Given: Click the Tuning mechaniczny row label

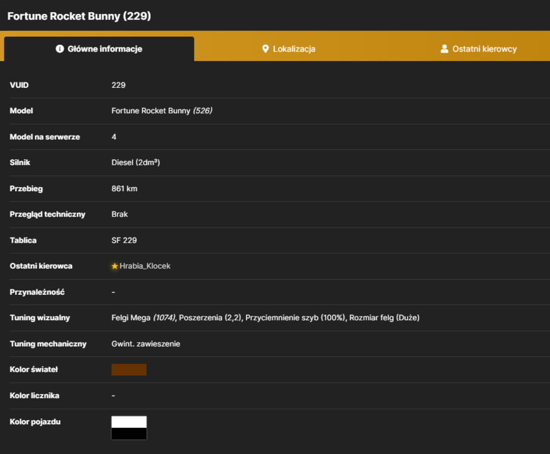Looking at the screenshot, I should click(x=48, y=344).
